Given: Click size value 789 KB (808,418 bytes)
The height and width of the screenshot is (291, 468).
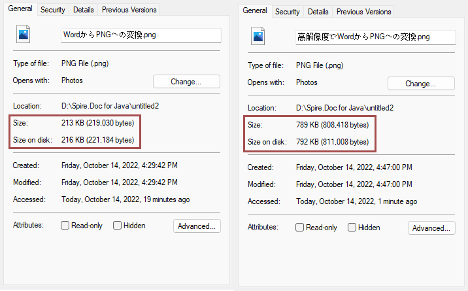Looking at the screenshot, I should tap(332, 125).
